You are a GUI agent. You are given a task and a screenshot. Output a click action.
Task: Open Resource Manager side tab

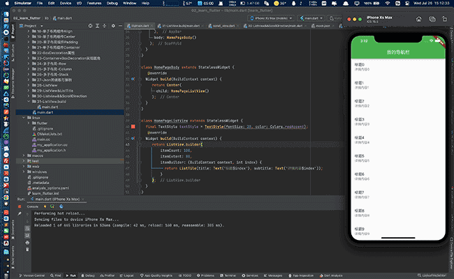pos(13,83)
